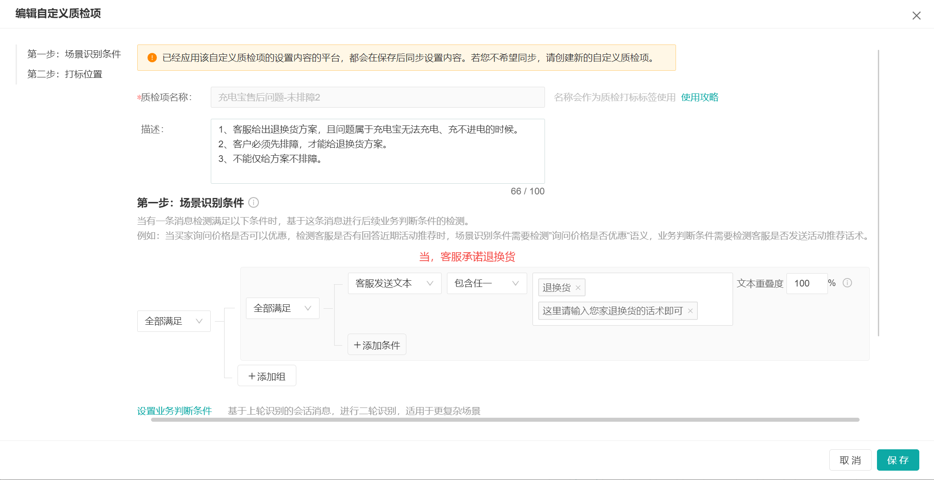Close the edit custom QC item dialog
Image resolution: width=934 pixels, height=480 pixels.
[x=916, y=16]
